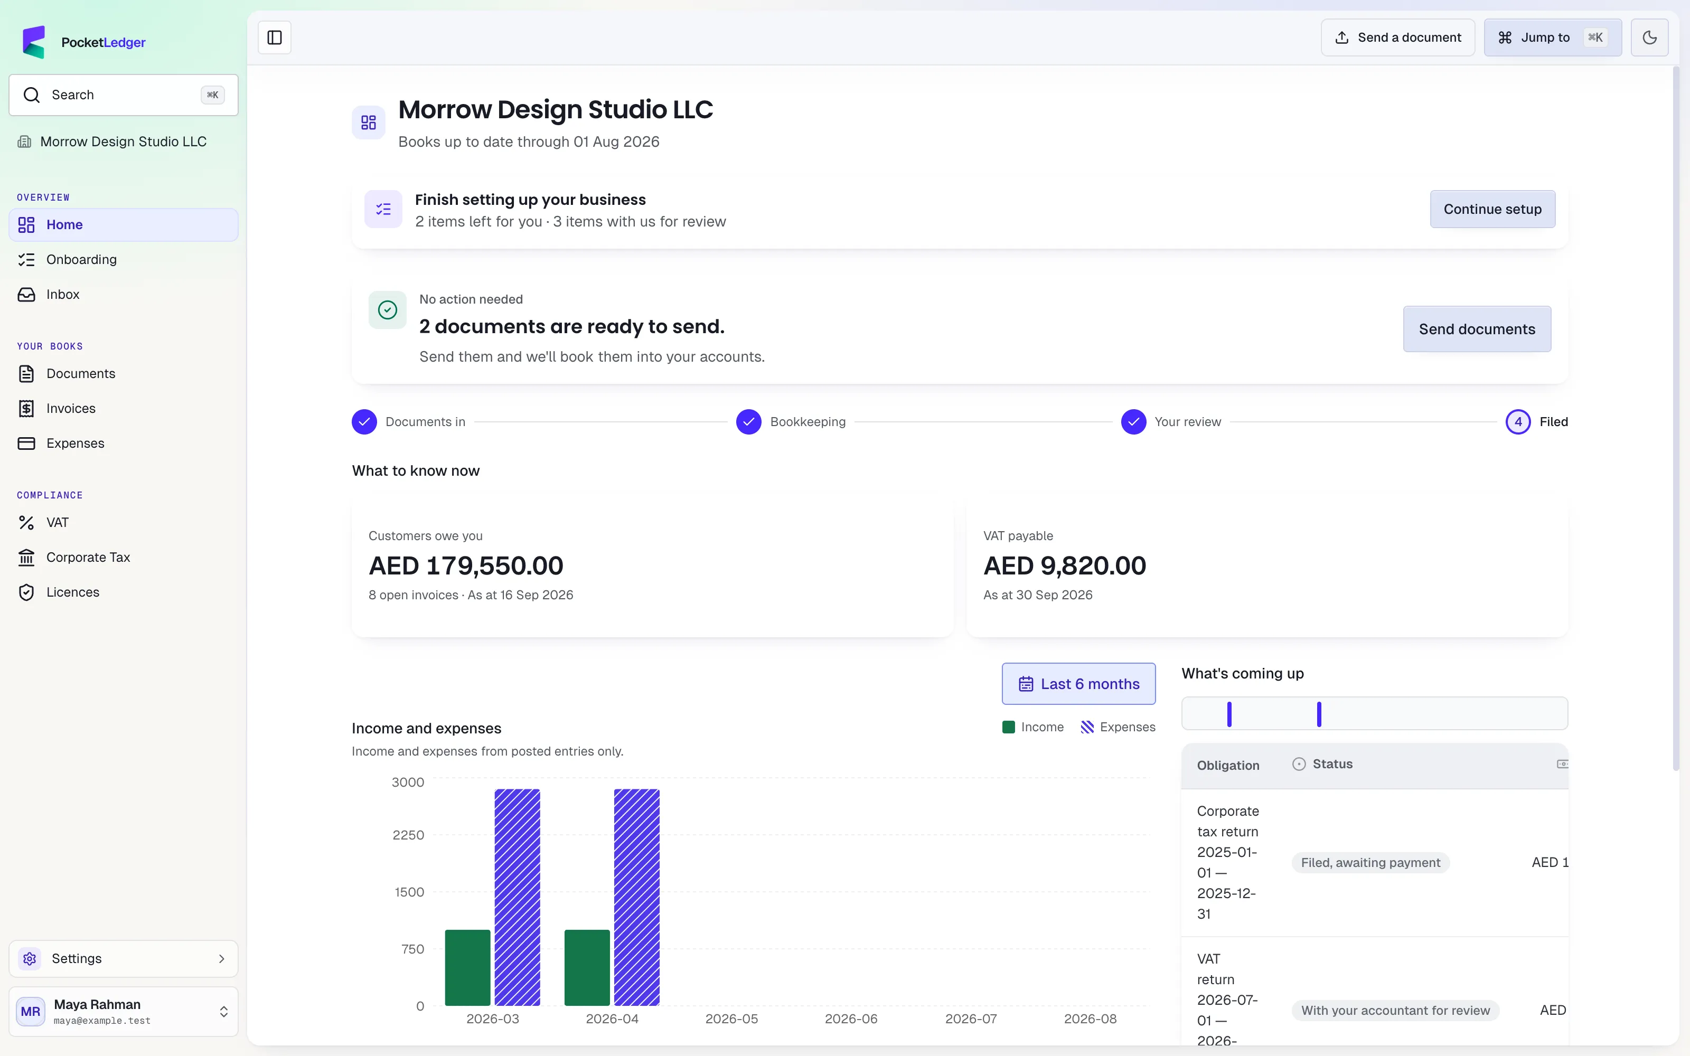The width and height of the screenshot is (1690, 1056).
Task: Click the step 4 Filed circle
Action: click(1518, 422)
